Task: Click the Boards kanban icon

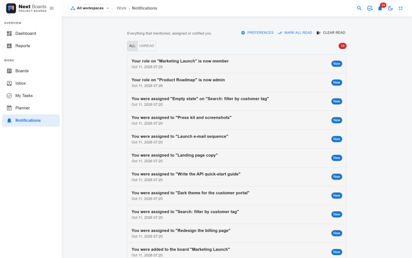Action: tap(9, 71)
